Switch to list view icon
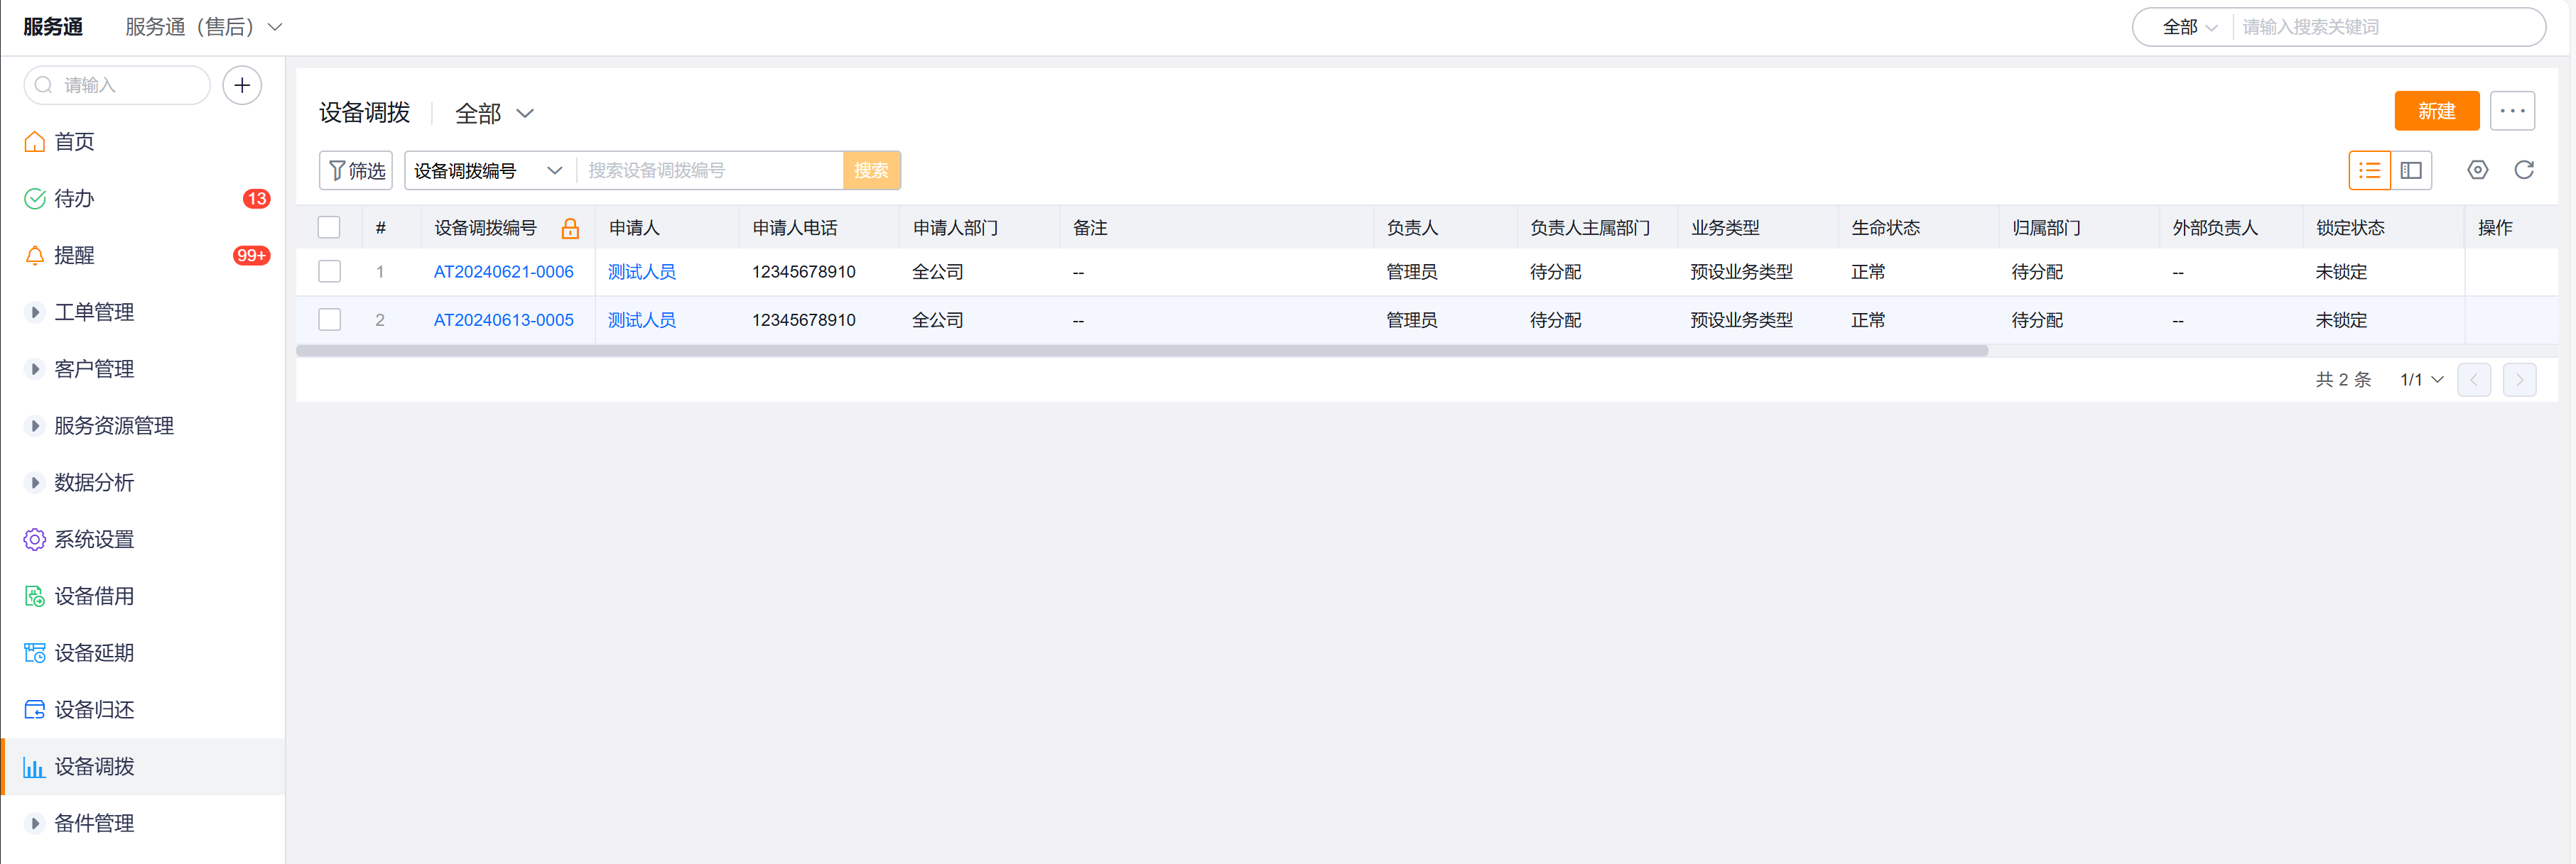The image size is (2576, 864). 2369,171
